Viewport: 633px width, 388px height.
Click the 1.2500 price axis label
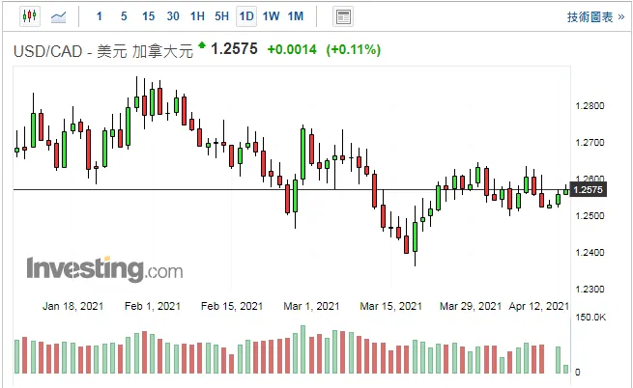(590, 216)
